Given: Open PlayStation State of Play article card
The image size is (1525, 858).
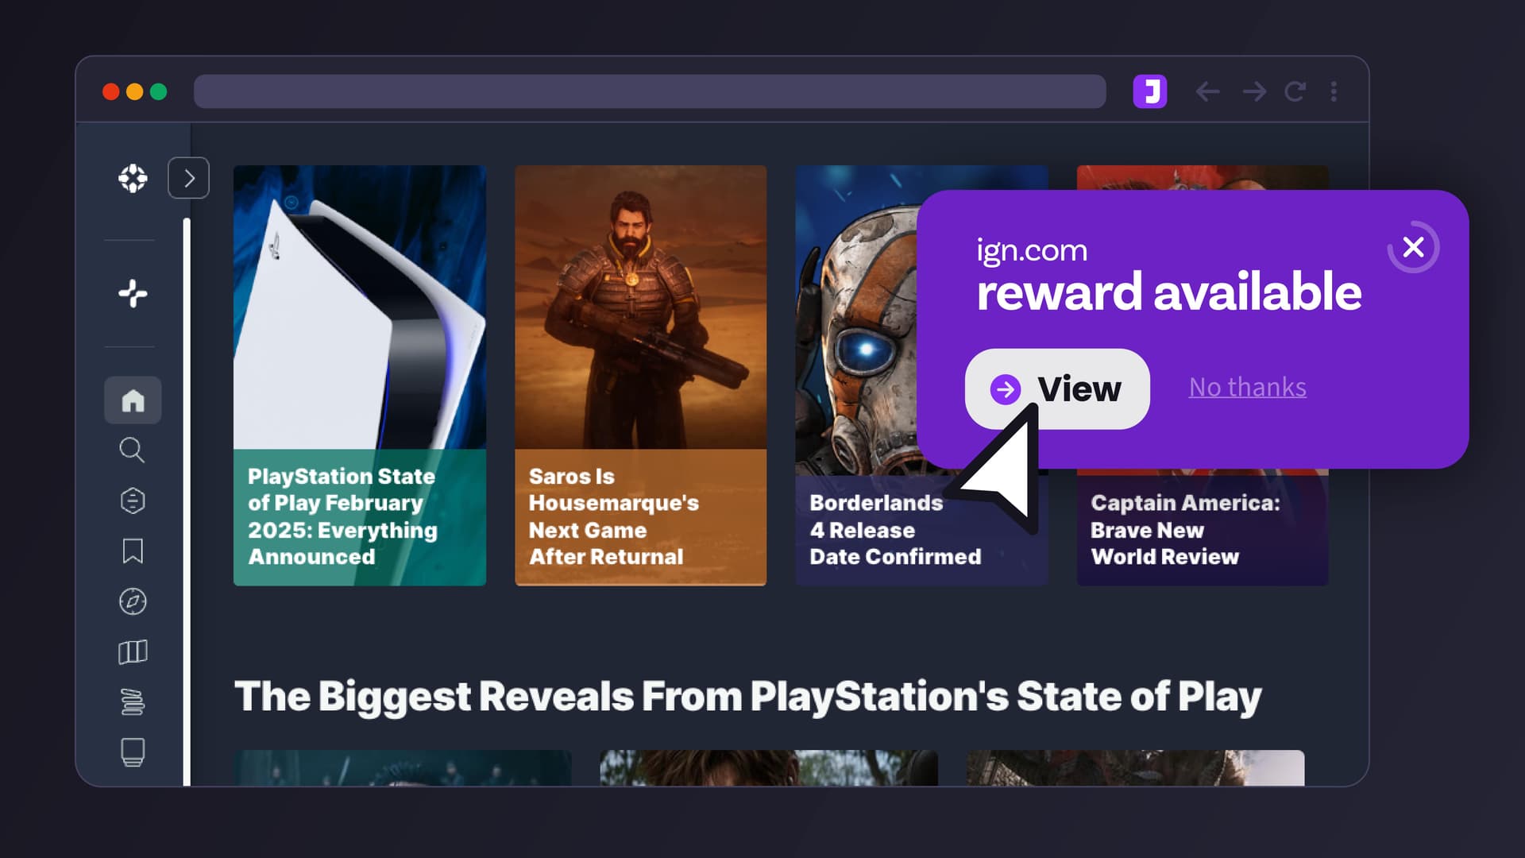Looking at the screenshot, I should [x=360, y=375].
